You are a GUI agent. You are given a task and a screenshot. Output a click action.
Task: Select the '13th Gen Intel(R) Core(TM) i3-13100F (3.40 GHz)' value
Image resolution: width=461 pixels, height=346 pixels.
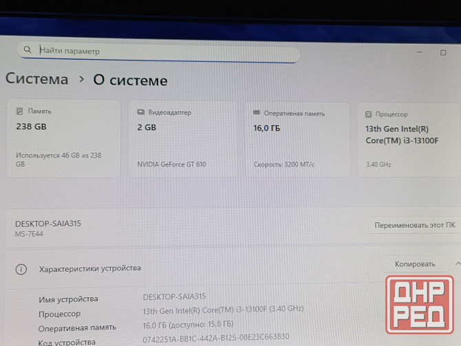(223, 310)
